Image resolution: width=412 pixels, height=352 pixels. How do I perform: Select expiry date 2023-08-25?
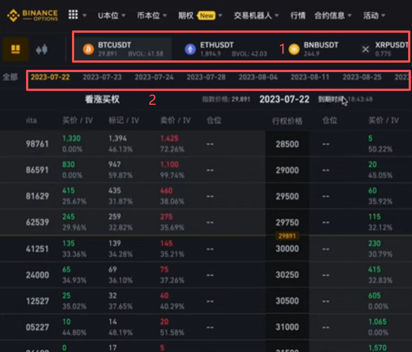pyautogui.click(x=362, y=77)
